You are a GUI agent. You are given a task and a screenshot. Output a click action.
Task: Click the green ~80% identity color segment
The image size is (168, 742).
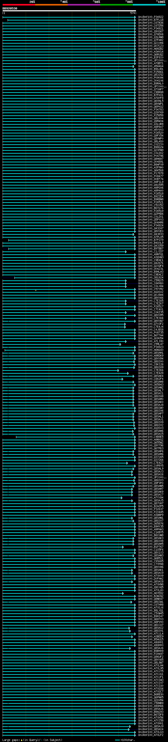coord(117,5)
